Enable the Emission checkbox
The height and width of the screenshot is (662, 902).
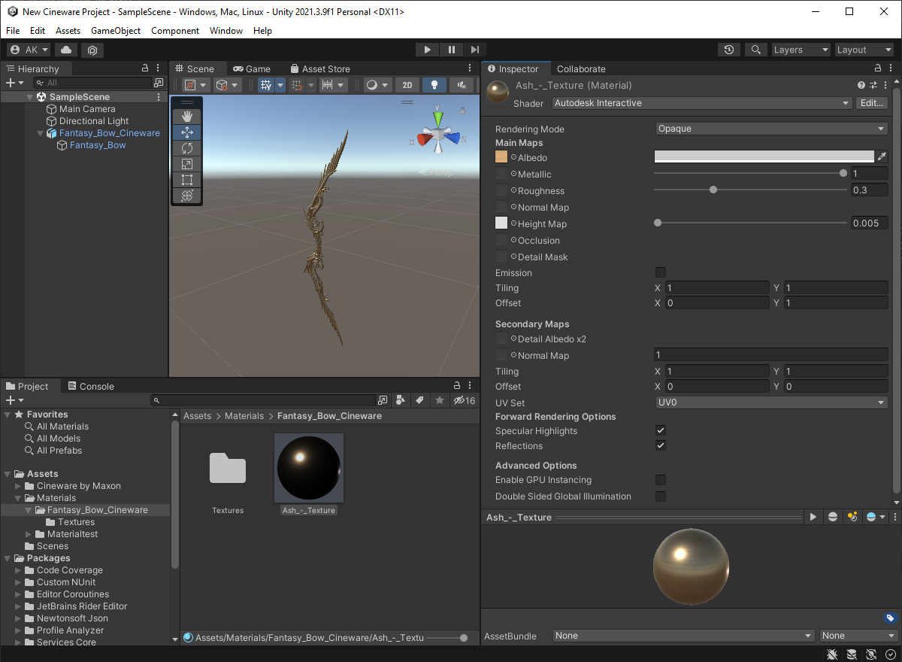coord(661,272)
